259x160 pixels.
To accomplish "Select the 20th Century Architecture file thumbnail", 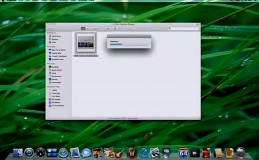I will 86,43.
